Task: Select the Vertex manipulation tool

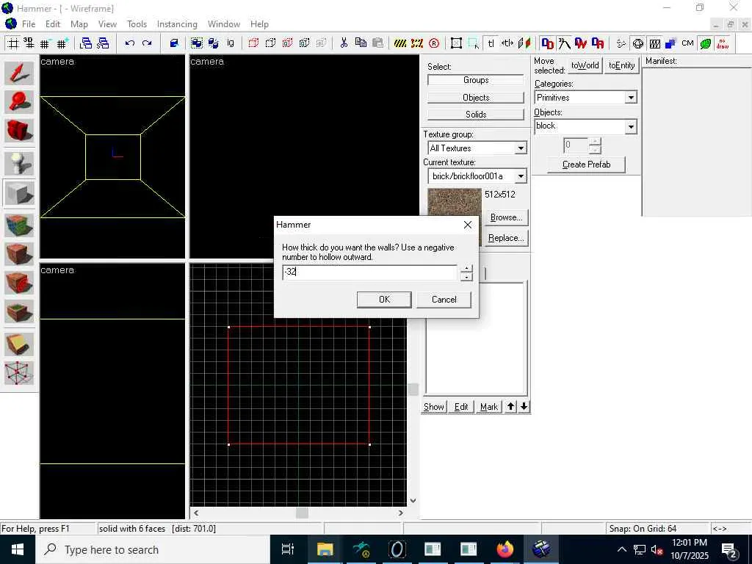Action: 20,374
